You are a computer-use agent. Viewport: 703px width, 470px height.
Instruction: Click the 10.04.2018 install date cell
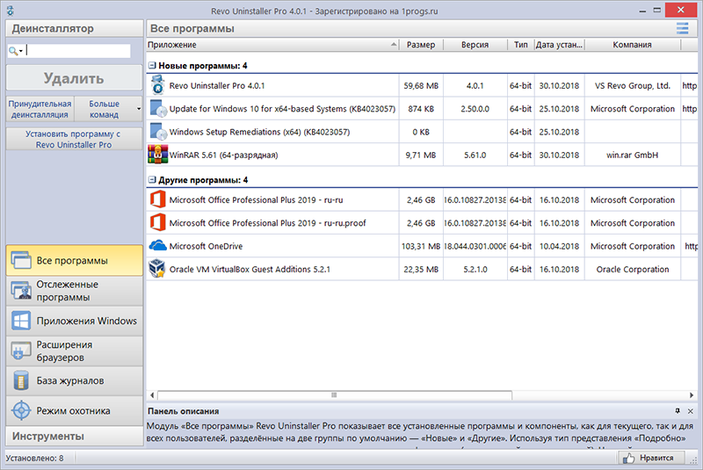pyautogui.click(x=559, y=246)
